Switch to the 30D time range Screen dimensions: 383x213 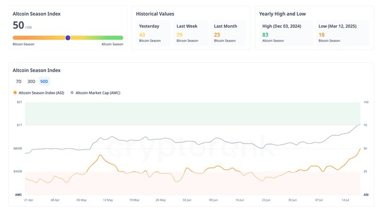tap(32, 82)
